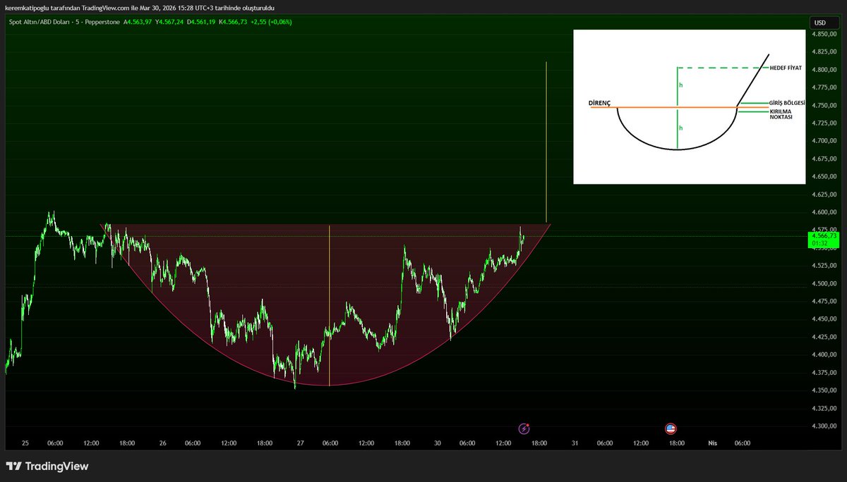This screenshot has height=482, width=847.
Task: Click the DİRENÇ label in inset diagram
Action: (599, 103)
